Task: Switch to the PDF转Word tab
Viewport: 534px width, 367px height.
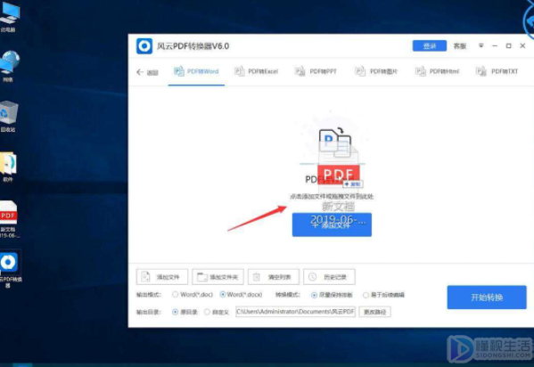Action: (x=196, y=71)
